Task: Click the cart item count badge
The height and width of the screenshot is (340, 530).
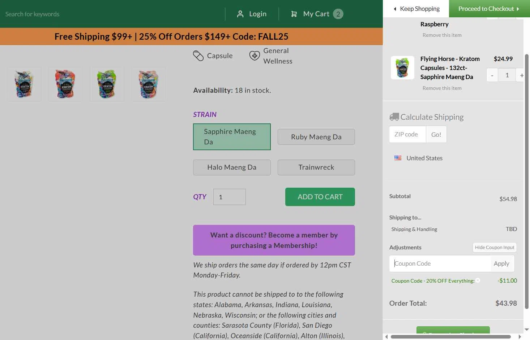Action: pos(338,14)
